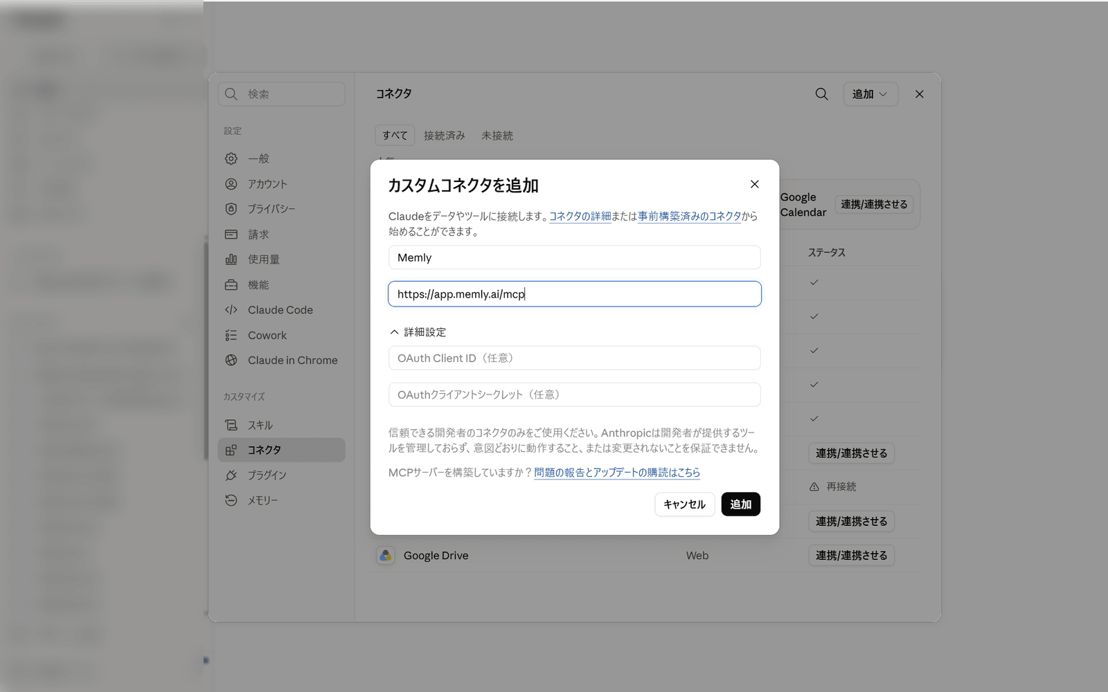Viewport: 1108px width, 692px height.
Task: Click the Google Calendar card title
Action: (x=803, y=205)
